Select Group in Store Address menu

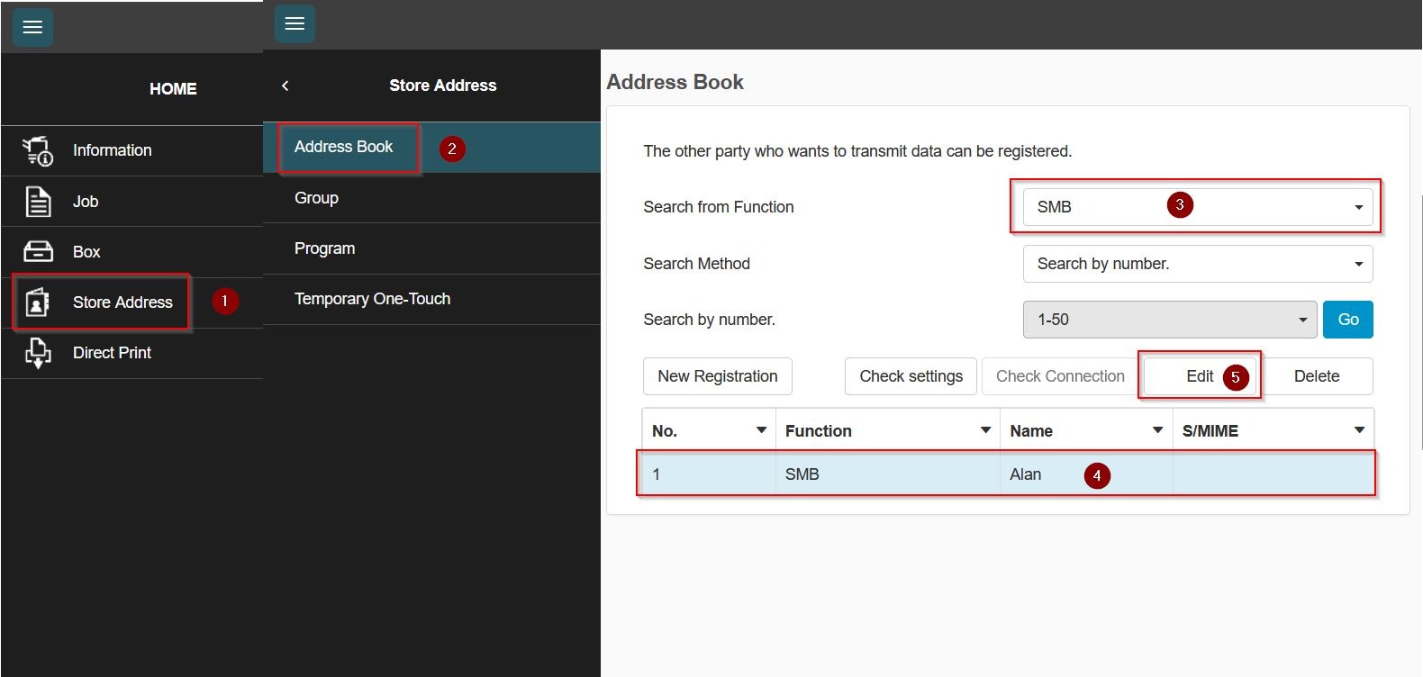(316, 198)
